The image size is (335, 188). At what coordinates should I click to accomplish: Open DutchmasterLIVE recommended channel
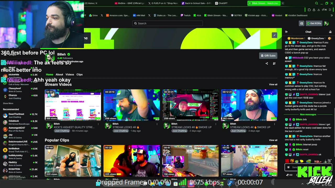pyautogui.click(x=20, y=143)
